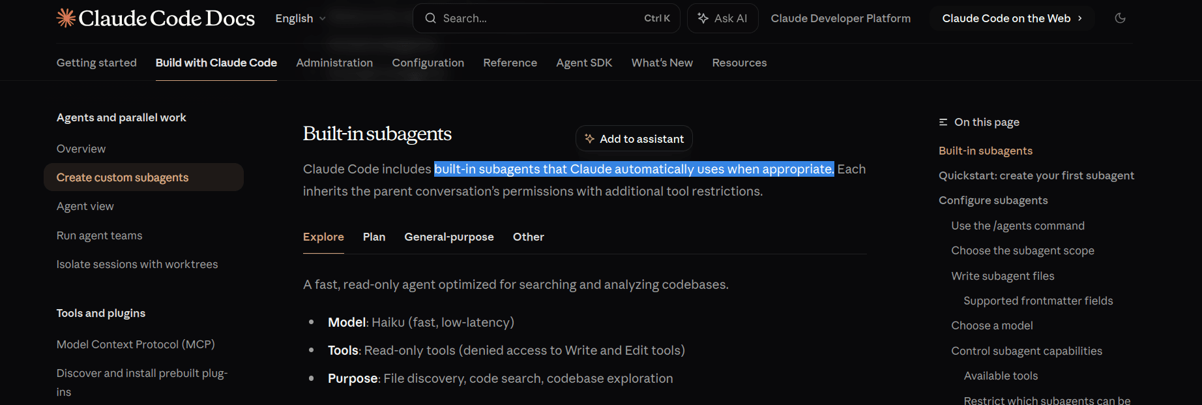Click the Purpose: File discovery bullet
This screenshot has width=1202, height=405.
501,378
